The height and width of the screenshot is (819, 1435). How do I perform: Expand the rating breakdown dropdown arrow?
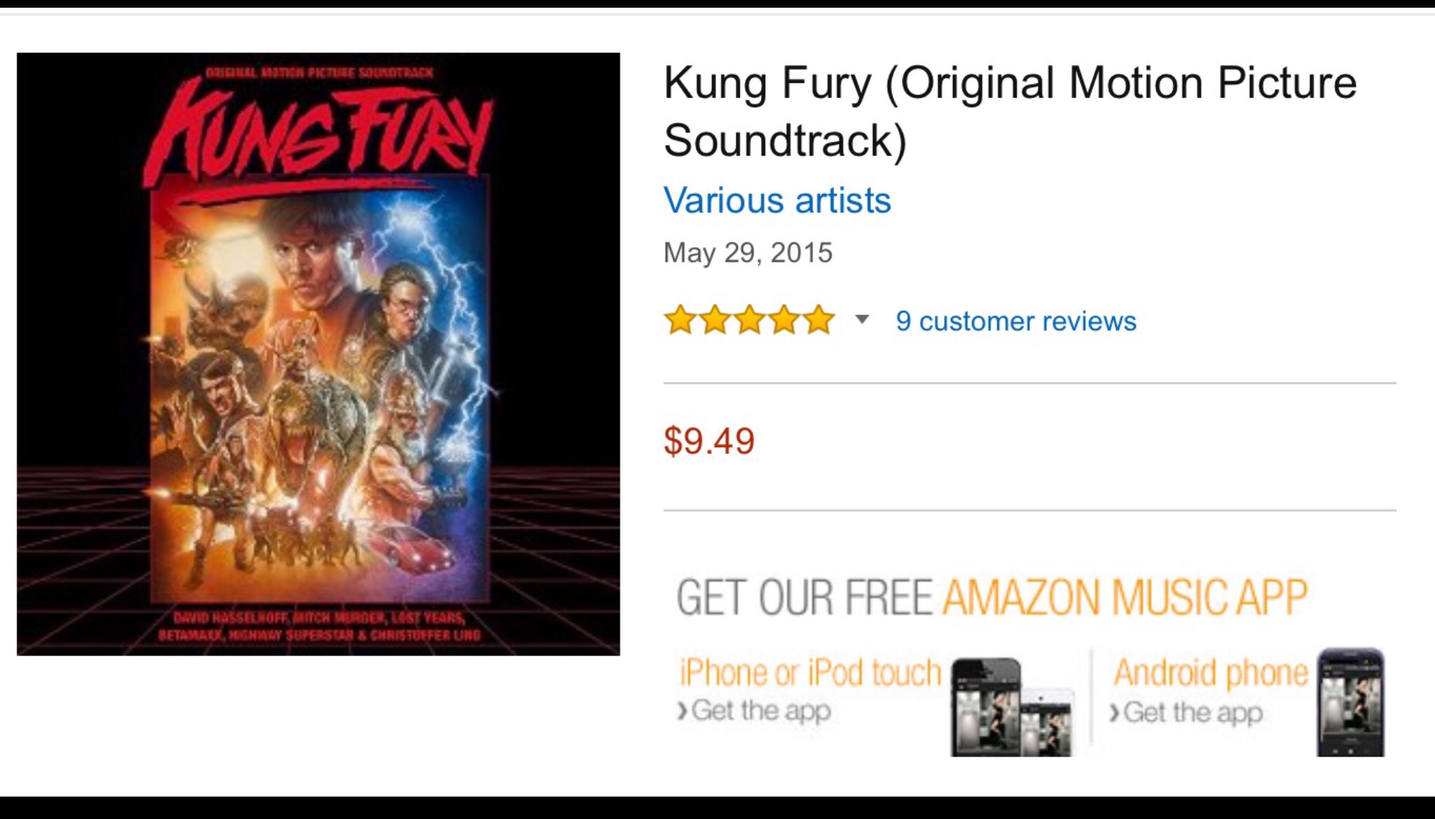863,320
